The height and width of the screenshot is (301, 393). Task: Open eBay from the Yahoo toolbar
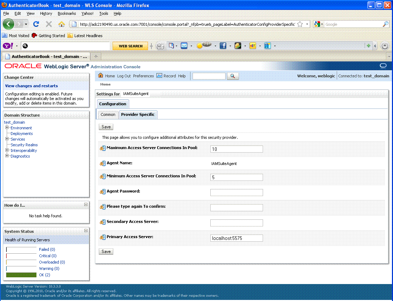tap(252, 46)
